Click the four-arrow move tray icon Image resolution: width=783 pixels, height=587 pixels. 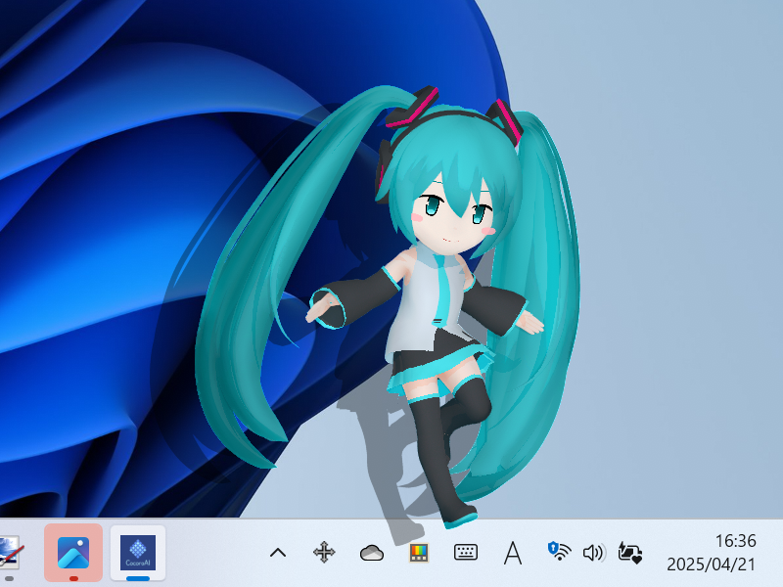click(x=324, y=553)
